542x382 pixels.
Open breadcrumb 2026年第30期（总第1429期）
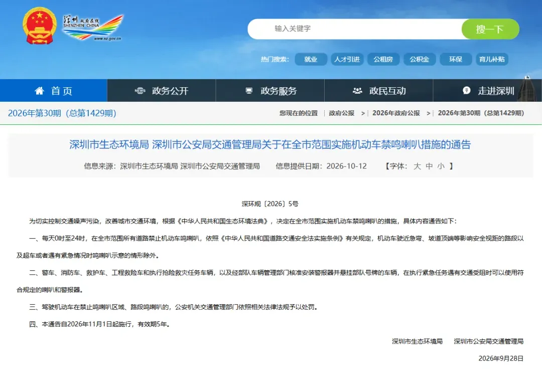(x=481, y=113)
